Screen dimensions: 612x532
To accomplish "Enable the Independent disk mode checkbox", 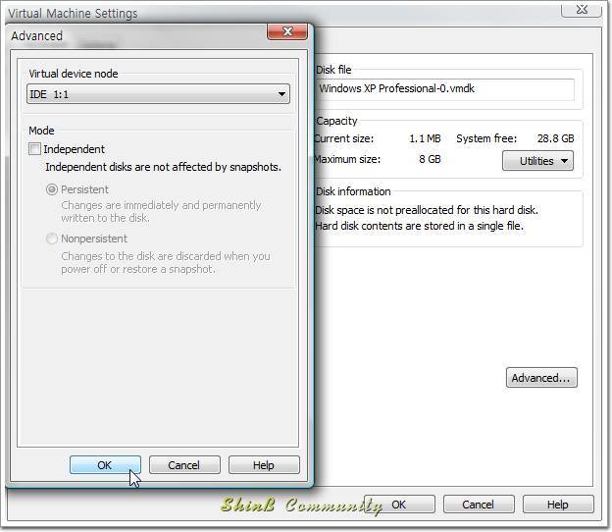I will 34,149.
